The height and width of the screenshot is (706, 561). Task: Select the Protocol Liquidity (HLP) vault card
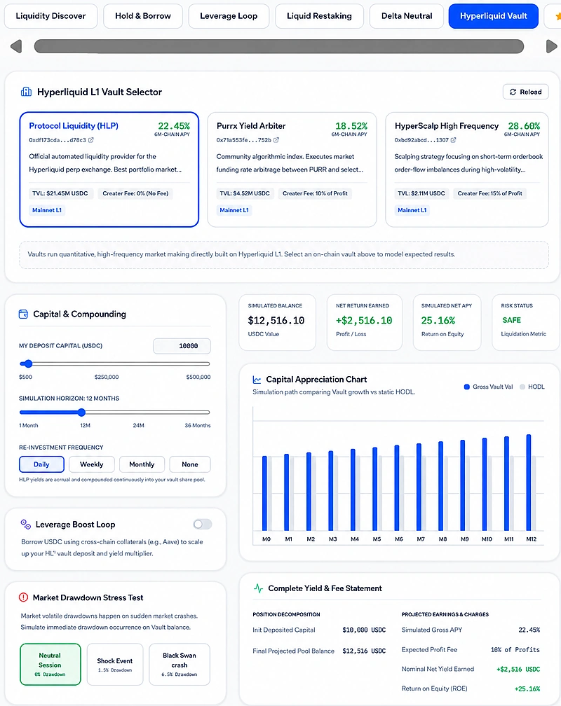point(109,169)
